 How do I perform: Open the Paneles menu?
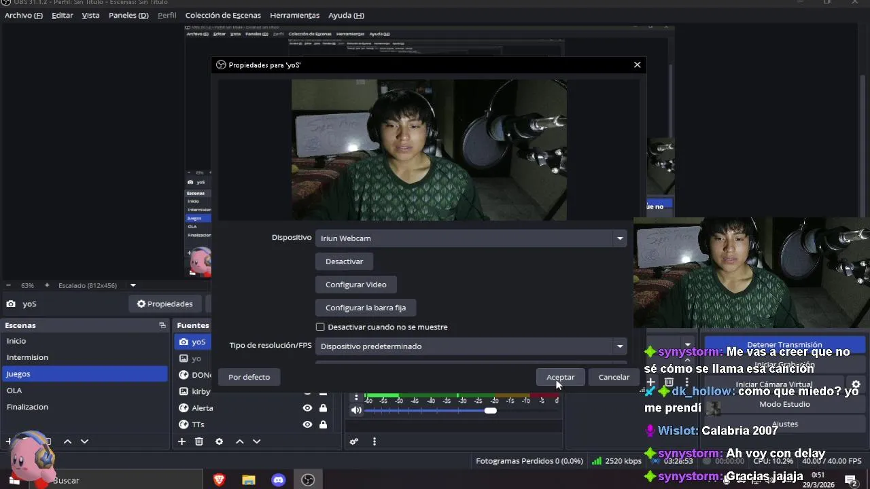(128, 15)
